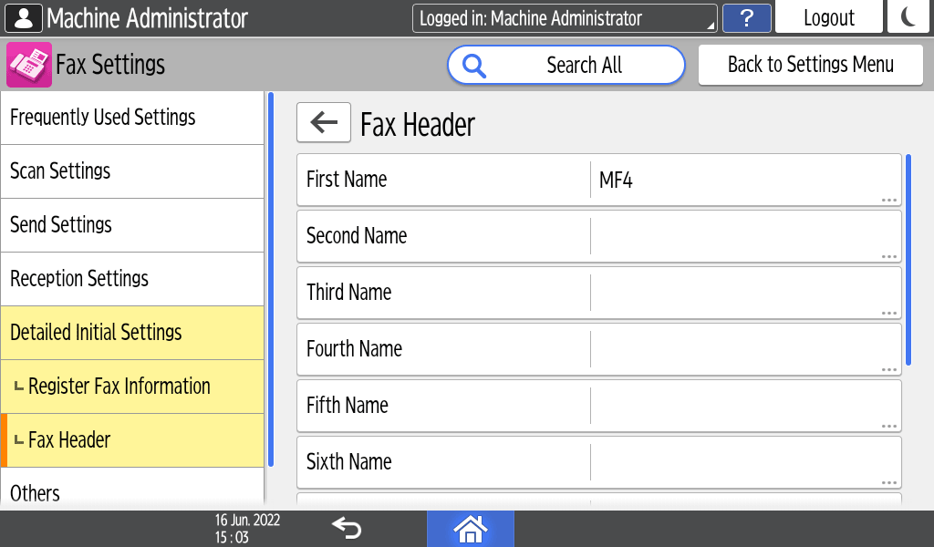
Task: Open the Others settings category
Action: point(132,490)
